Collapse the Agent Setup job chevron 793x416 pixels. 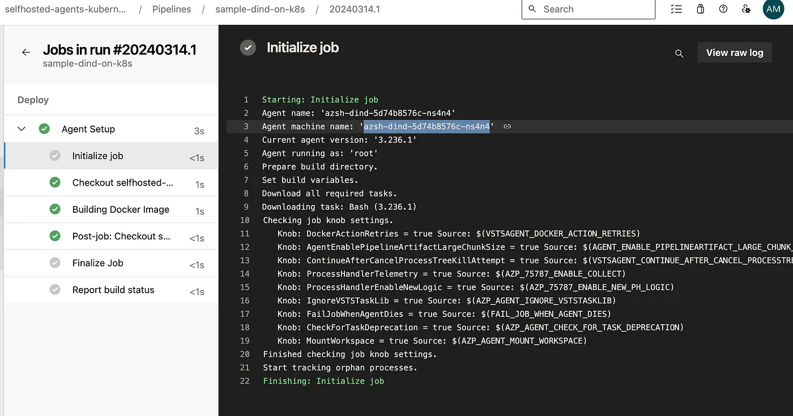point(22,129)
